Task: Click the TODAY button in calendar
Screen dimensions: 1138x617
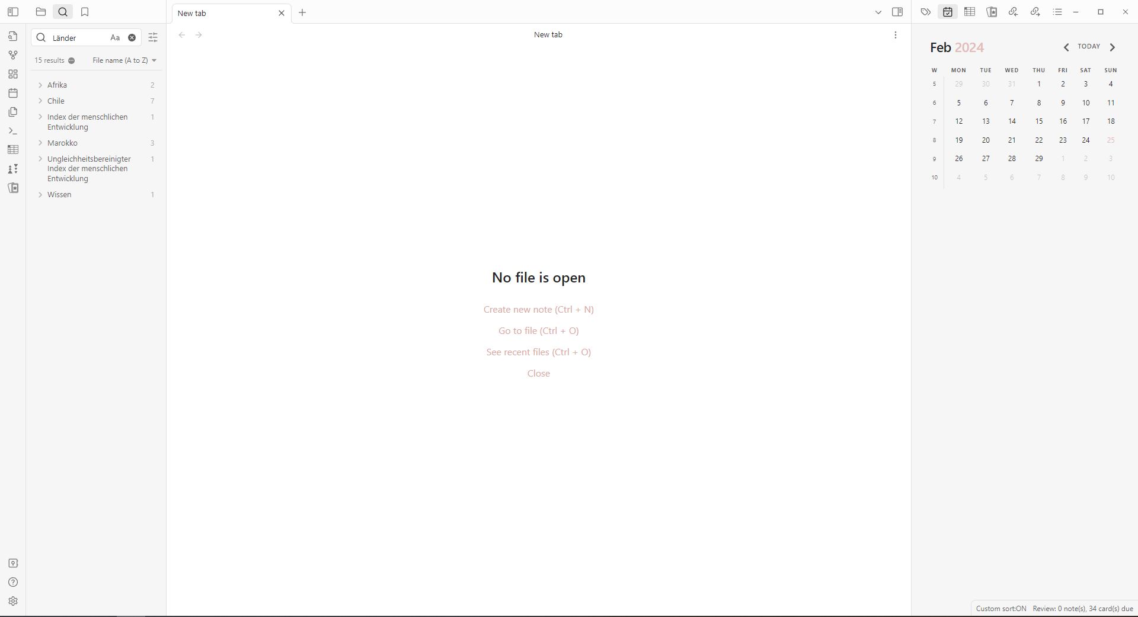Action: click(x=1089, y=46)
